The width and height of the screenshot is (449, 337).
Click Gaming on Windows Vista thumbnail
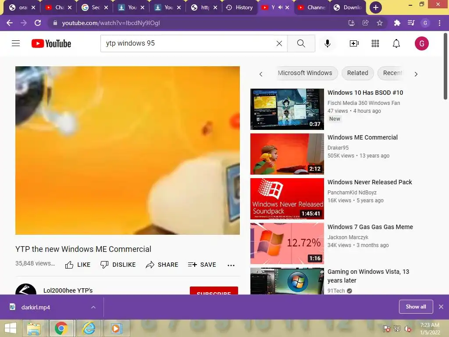(287, 281)
